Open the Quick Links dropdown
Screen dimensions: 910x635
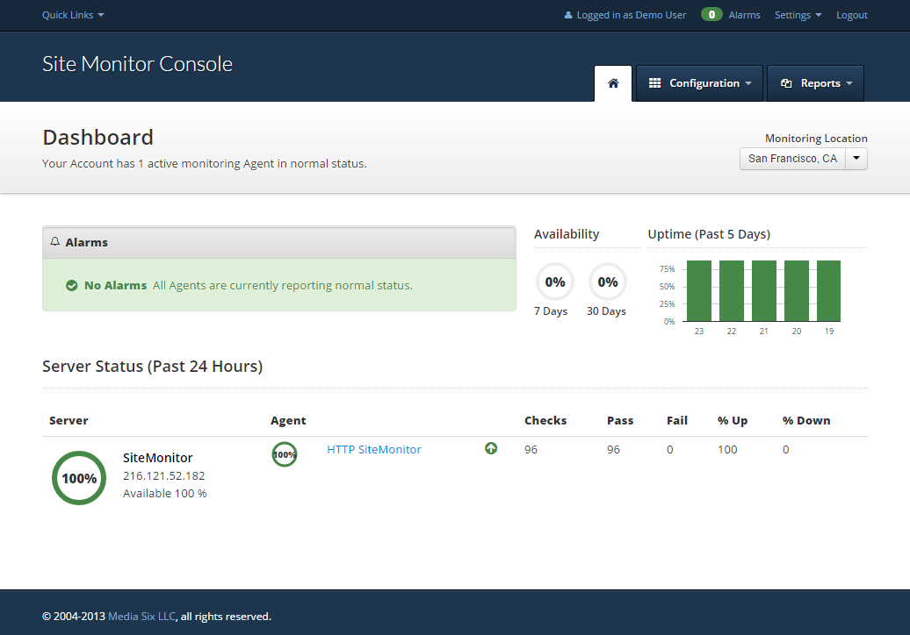click(73, 15)
